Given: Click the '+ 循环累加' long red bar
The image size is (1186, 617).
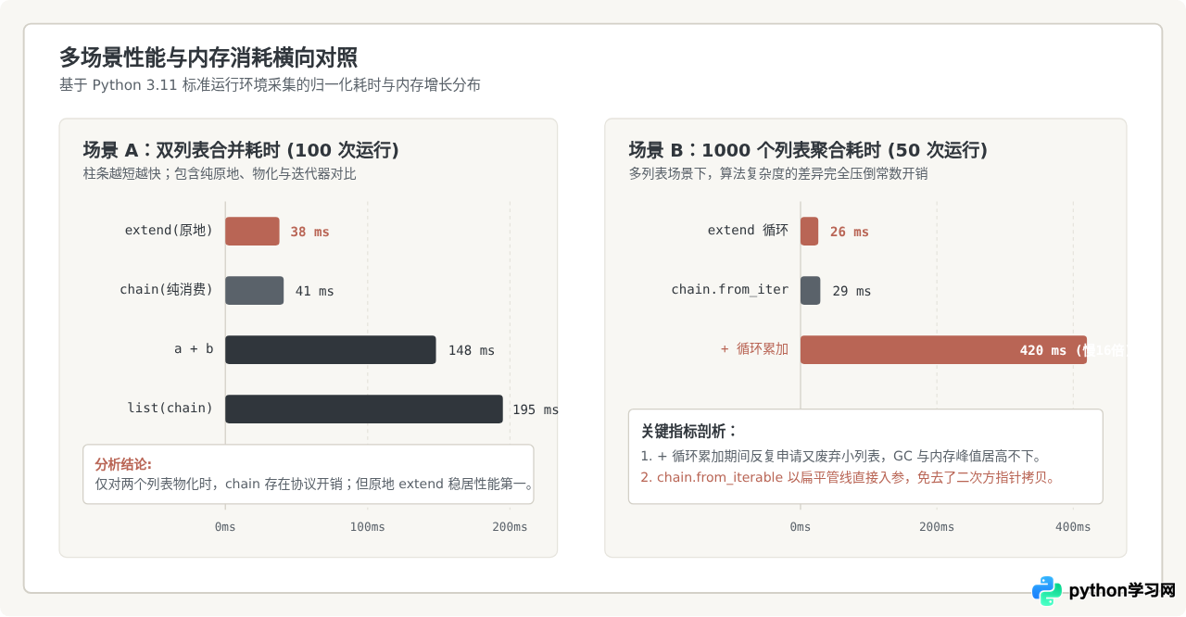Looking at the screenshot, I should pyautogui.click(x=944, y=350).
